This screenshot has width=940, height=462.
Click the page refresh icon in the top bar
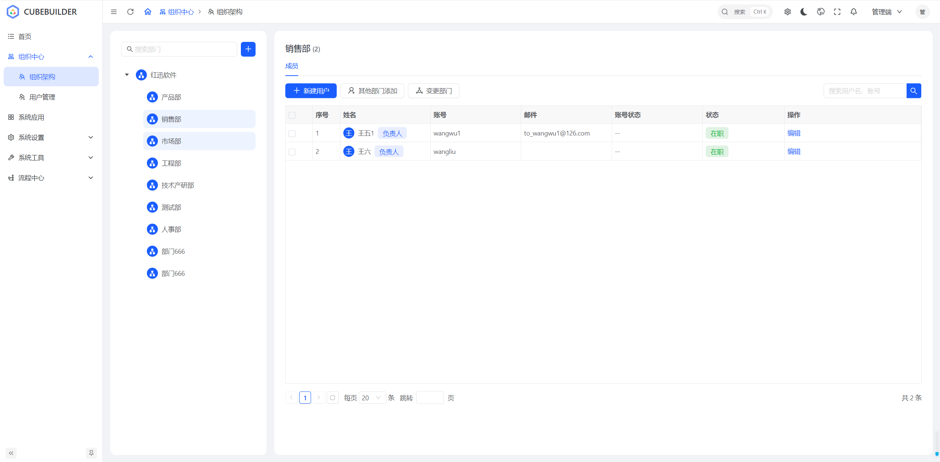[x=130, y=12]
